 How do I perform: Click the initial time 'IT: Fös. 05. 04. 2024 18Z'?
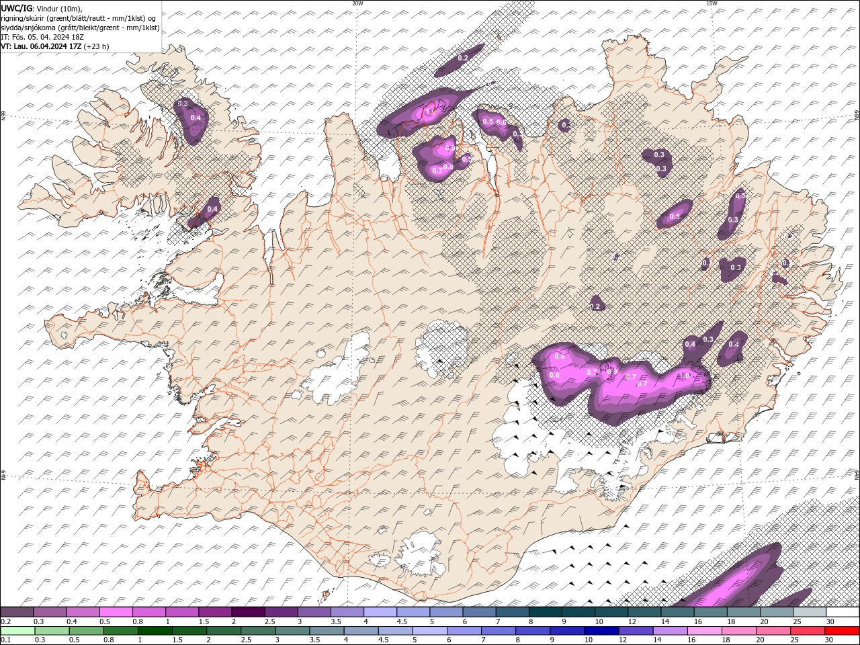[42, 37]
